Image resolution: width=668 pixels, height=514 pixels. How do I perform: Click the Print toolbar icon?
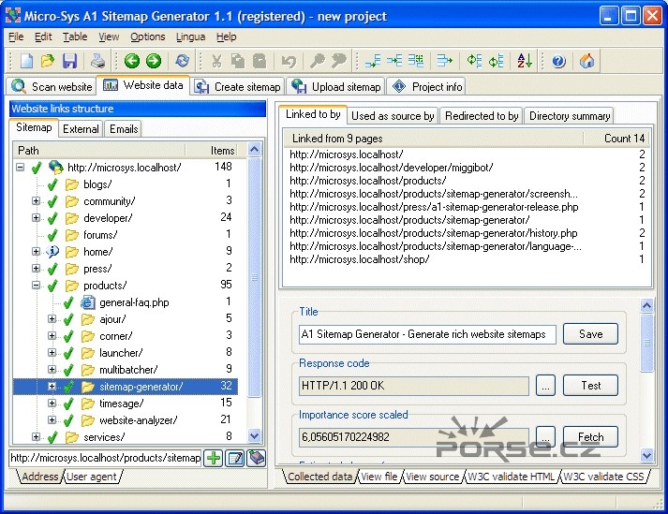click(98, 61)
